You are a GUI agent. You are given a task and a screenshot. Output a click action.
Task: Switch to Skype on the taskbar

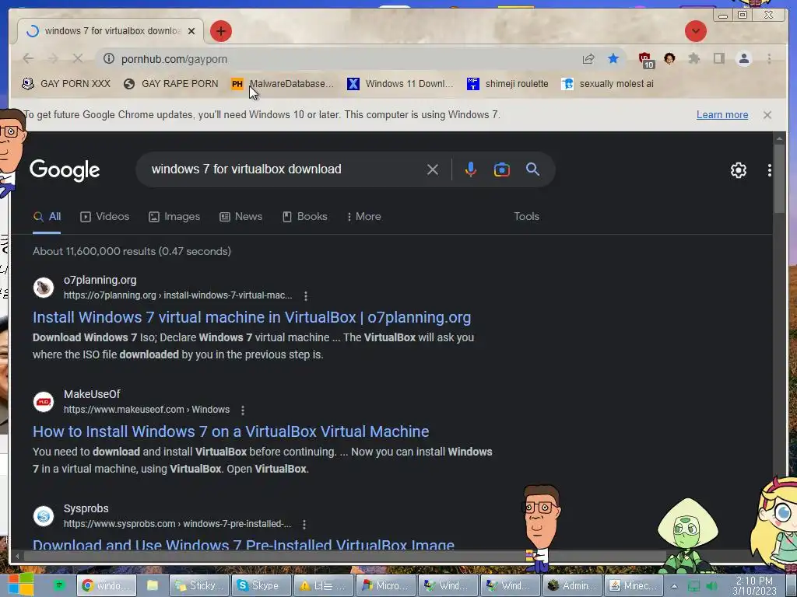pyautogui.click(x=262, y=586)
